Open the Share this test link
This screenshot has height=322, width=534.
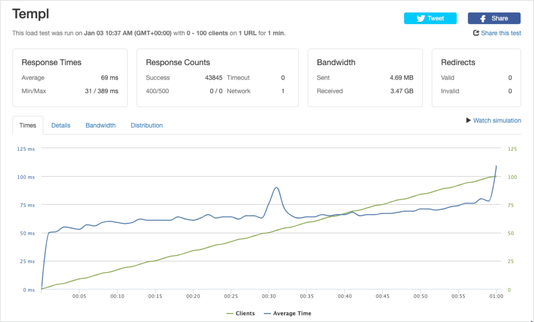(x=501, y=33)
